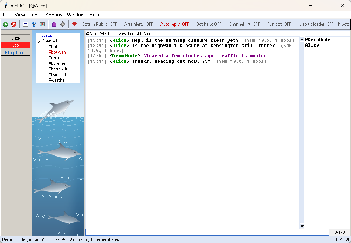Open the Addons menu
This screenshot has height=243, width=351.
point(54,15)
